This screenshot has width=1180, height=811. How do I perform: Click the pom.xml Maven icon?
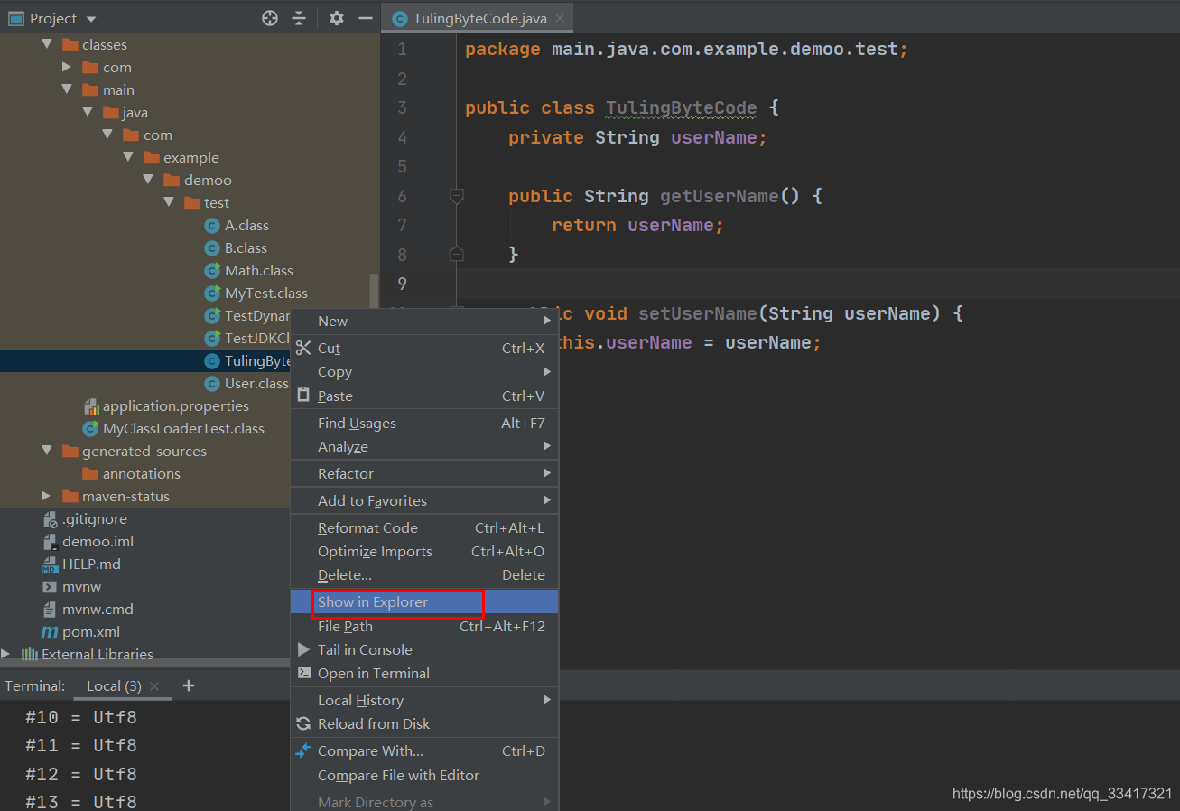(51, 631)
